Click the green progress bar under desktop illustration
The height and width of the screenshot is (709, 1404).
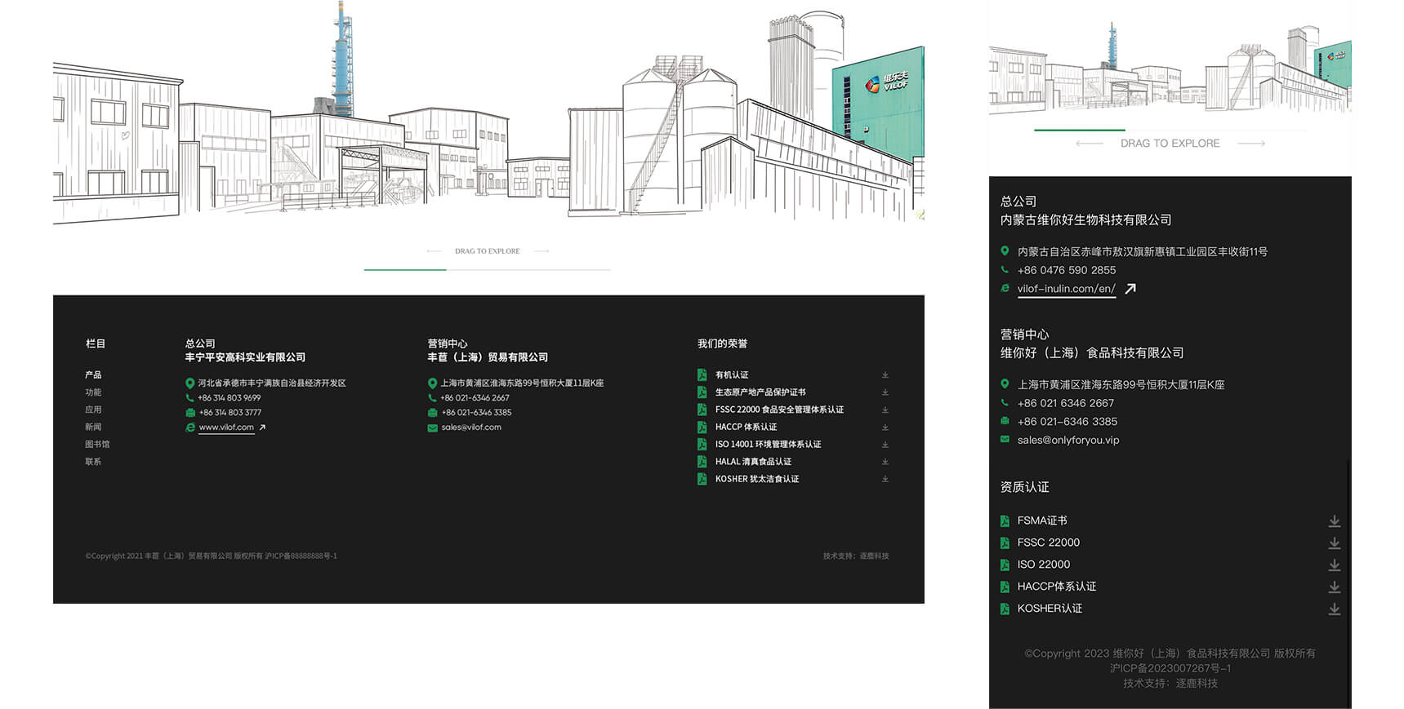tap(405, 269)
